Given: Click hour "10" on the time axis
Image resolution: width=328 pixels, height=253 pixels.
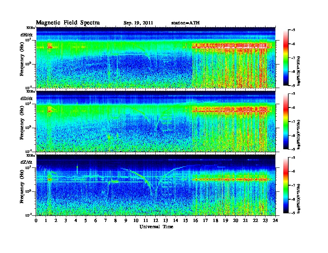Looking at the screenshot, I should 136,221.
